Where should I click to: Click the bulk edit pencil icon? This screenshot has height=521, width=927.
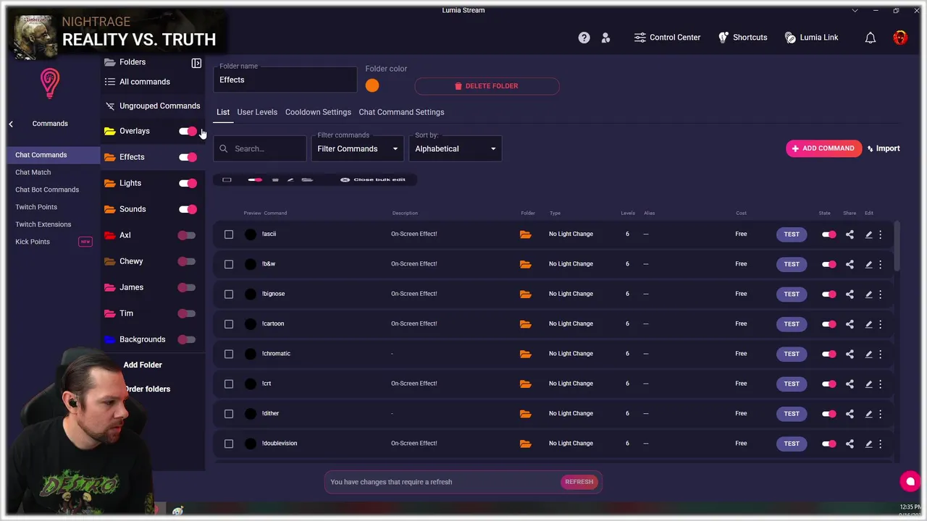click(290, 179)
